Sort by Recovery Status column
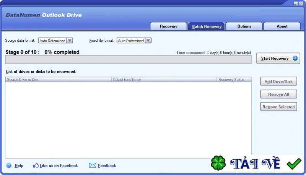Screen dimensions: 306x175 pos(234,80)
